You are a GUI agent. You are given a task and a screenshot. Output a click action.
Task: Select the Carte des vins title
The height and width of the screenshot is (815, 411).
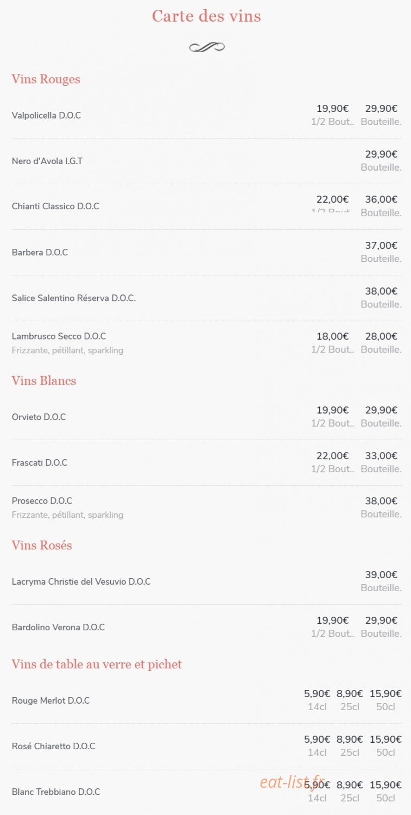206,16
